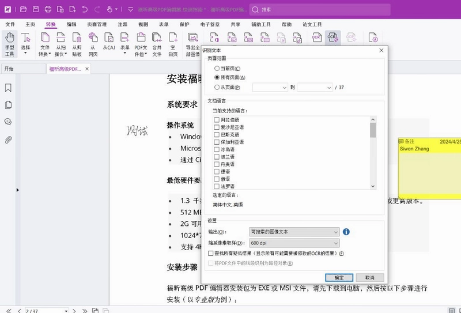Image resolution: width=461 pixels, height=313 pixels.
Task: Select the 手型工具 hand tool
Action: 9,44
